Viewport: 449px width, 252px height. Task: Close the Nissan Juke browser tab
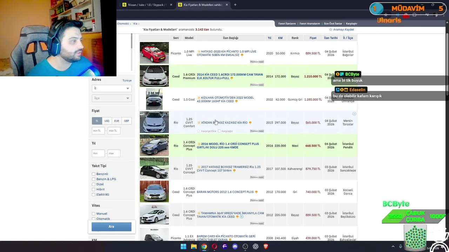click(171, 5)
